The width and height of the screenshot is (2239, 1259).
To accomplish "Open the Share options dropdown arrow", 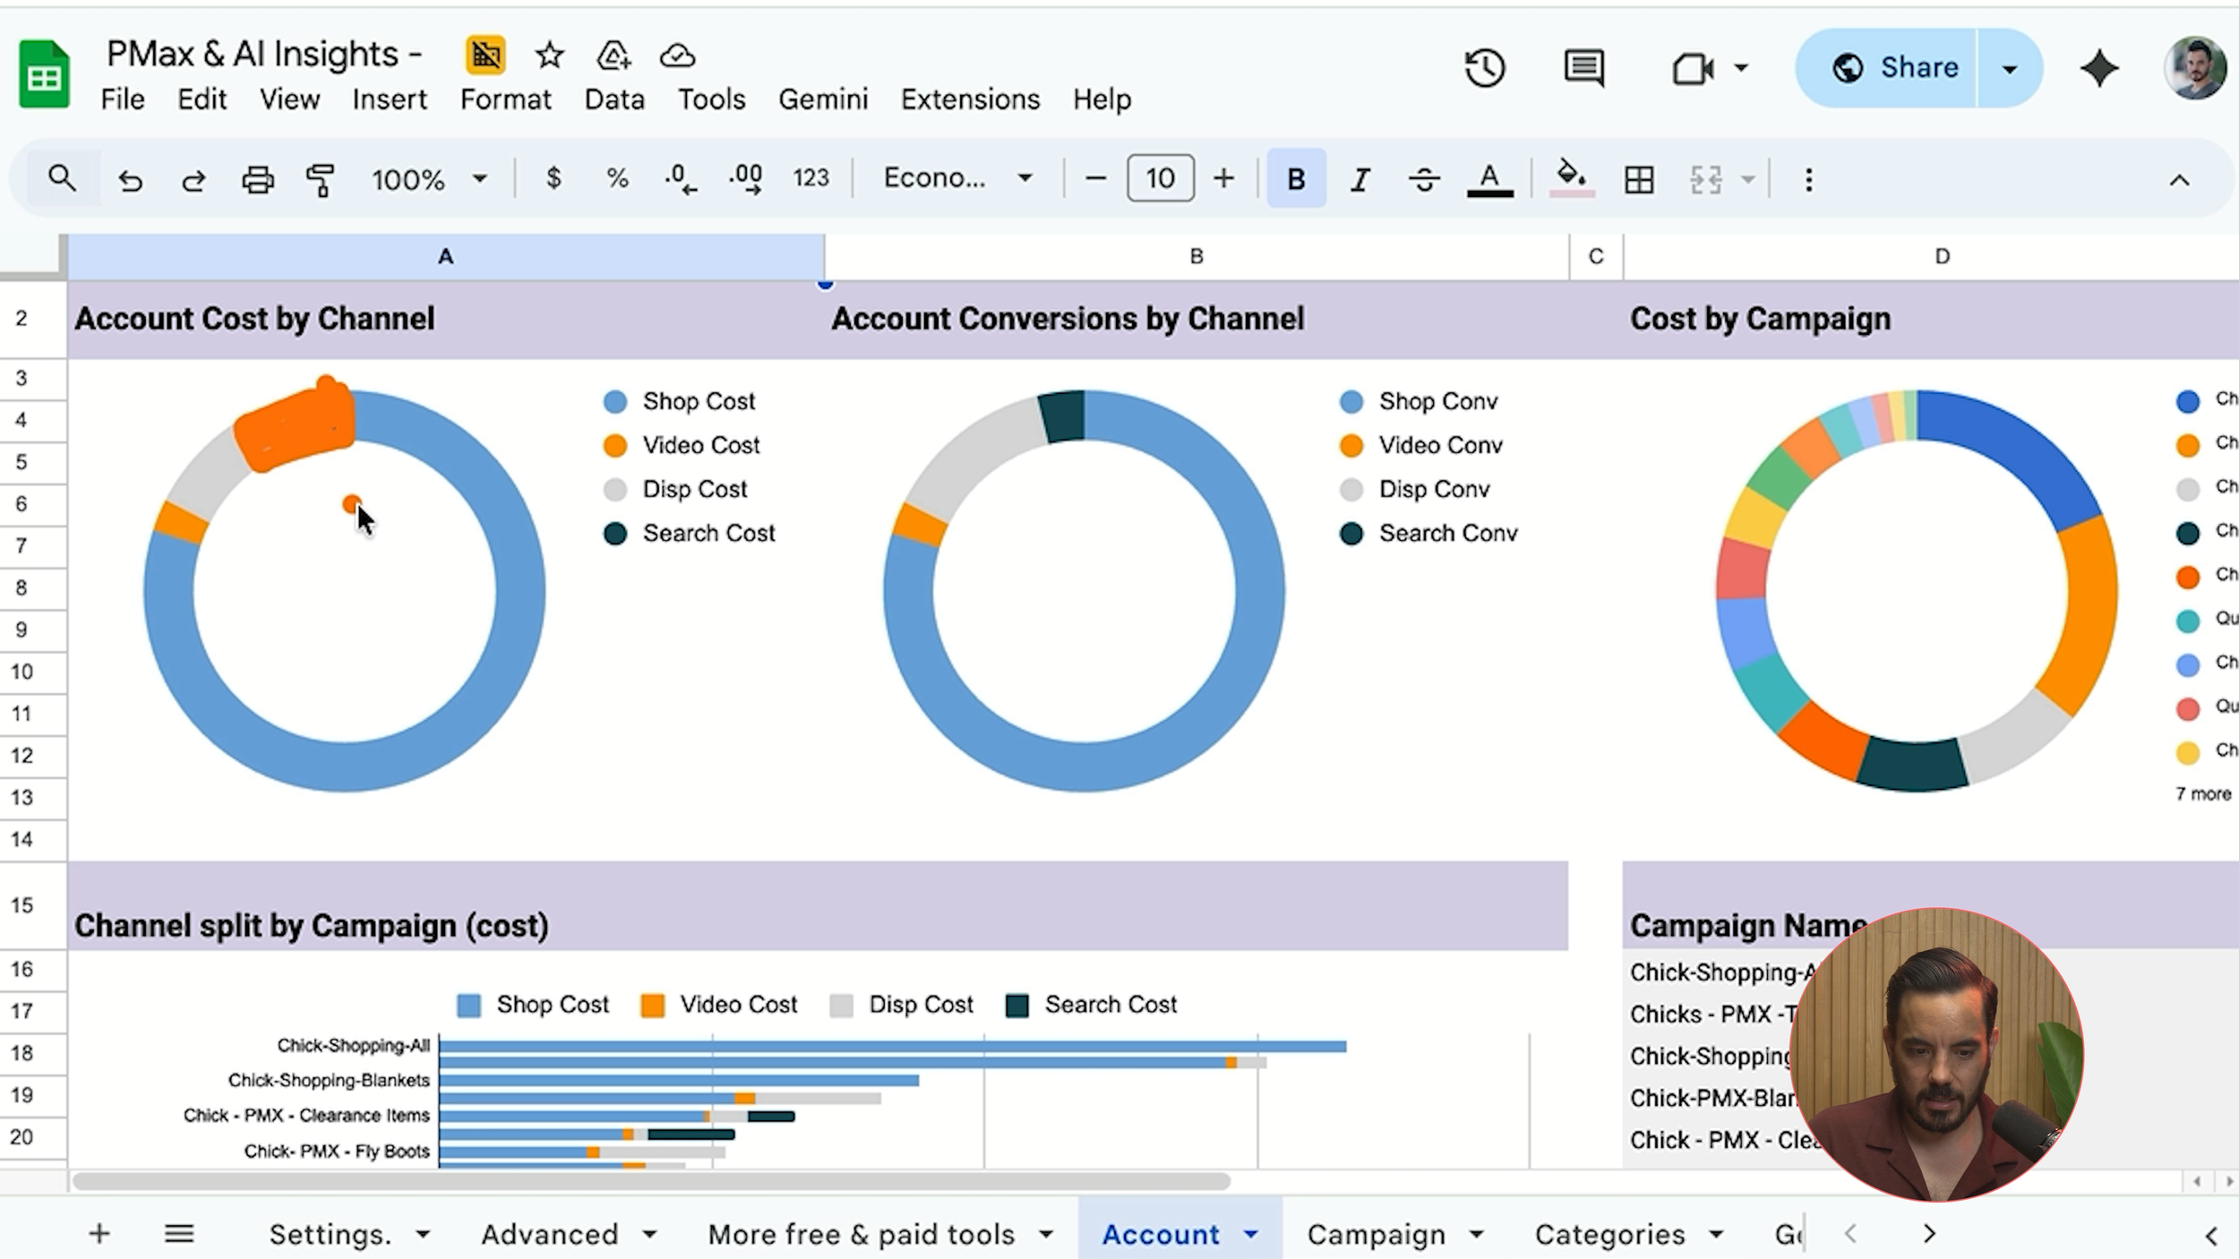I will (x=2010, y=68).
